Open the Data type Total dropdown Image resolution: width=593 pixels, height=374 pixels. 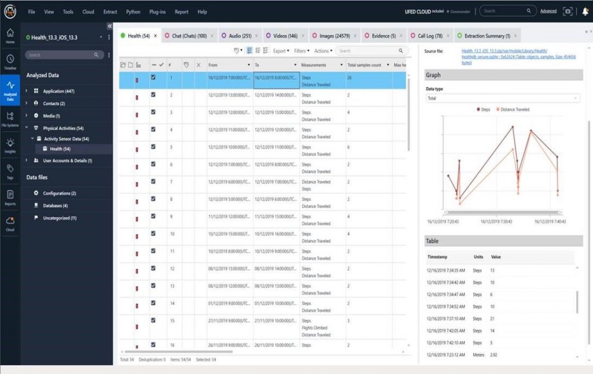(502, 98)
